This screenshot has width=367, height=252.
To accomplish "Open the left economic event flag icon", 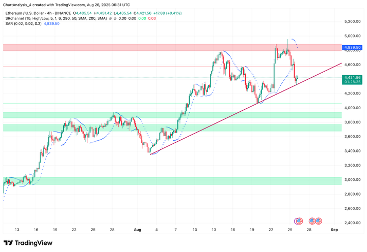I will pos(298,221).
